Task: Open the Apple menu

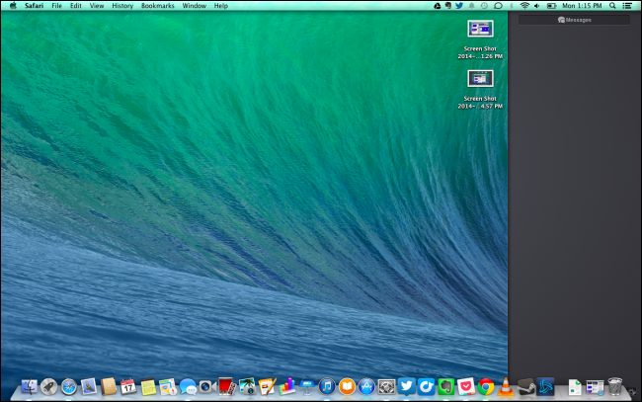Action: pos(13,6)
